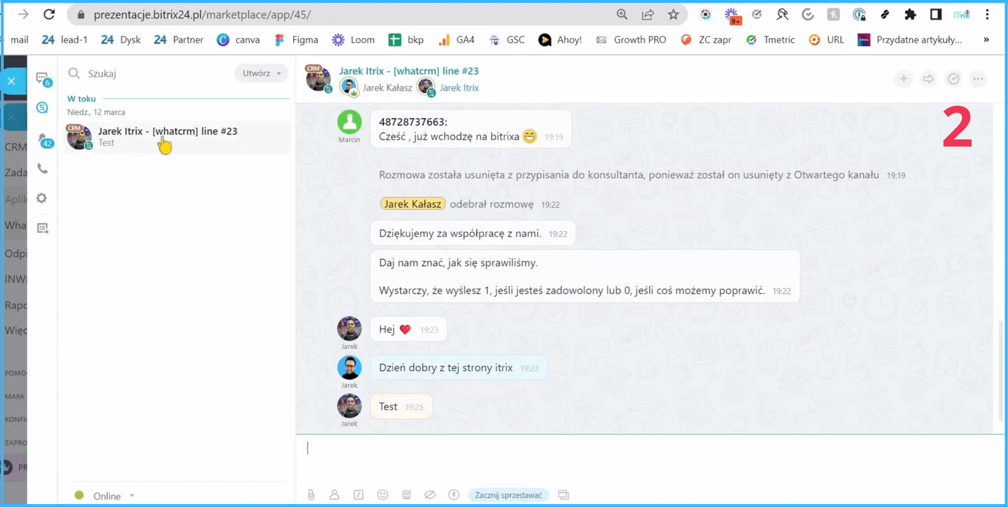Open the Figma bookmark

[x=296, y=40]
